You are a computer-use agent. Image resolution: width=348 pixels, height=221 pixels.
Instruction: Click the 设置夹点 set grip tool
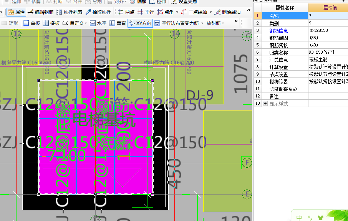(185, 2)
